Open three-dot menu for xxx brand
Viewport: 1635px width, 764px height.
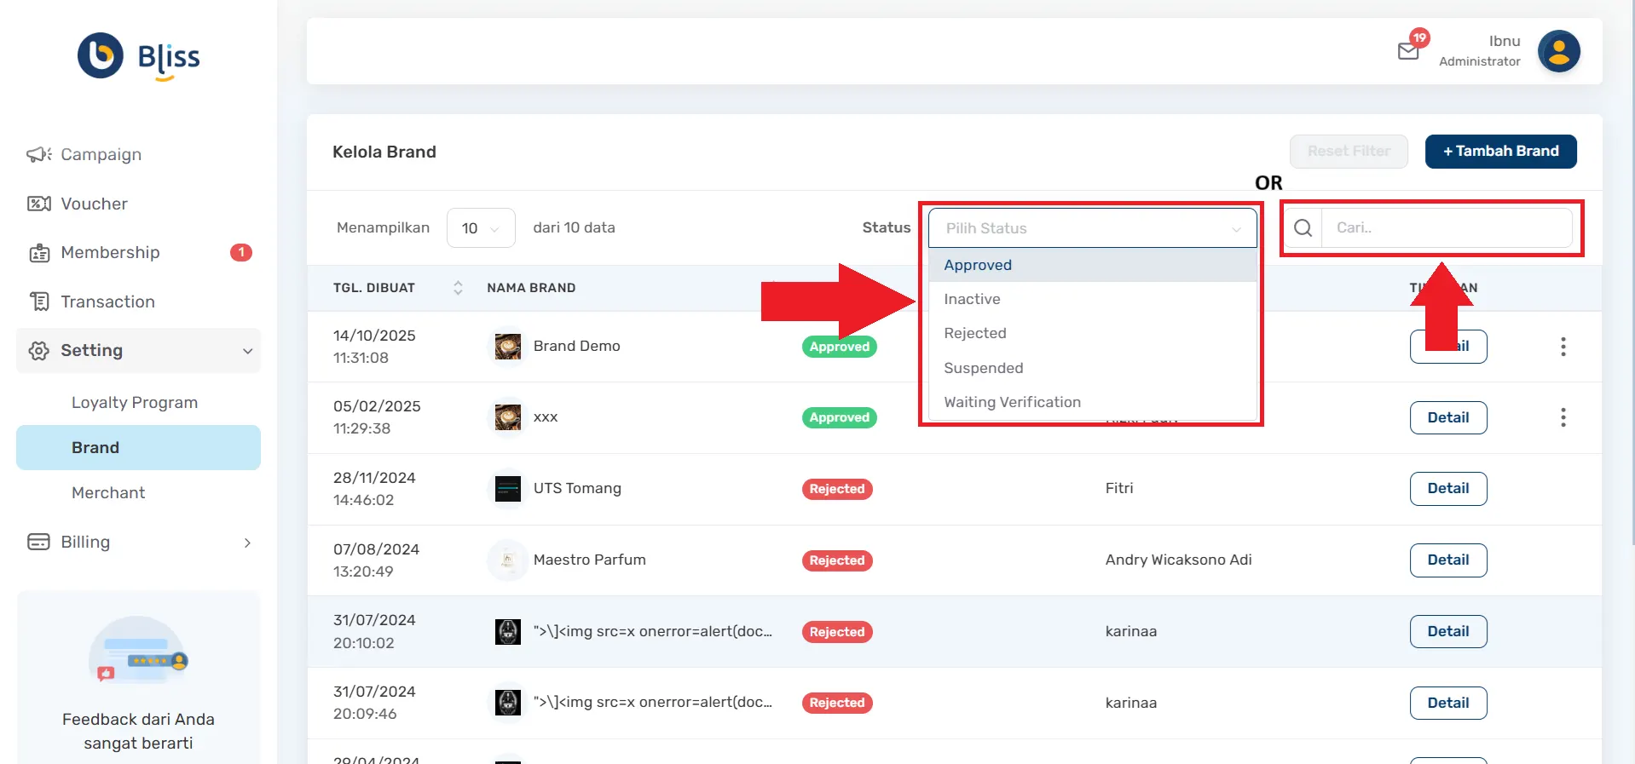point(1563,417)
